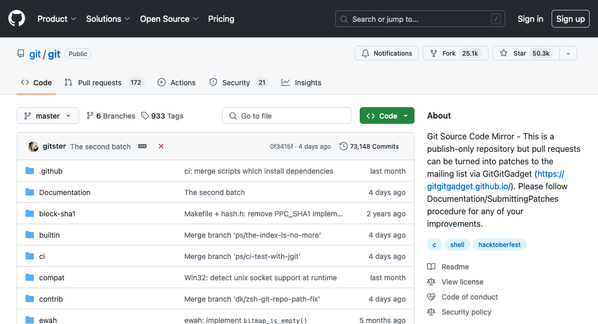The height and width of the screenshot is (324, 598).
Task: View the 73,148 Commits history
Action: 369,147
